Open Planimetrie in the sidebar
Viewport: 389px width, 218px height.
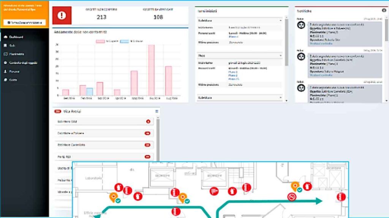17,54
